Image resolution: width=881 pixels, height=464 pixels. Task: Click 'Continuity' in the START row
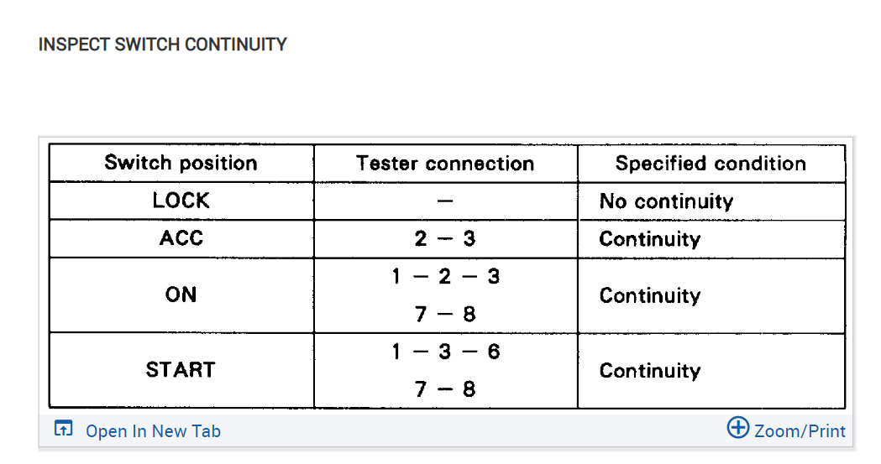tap(649, 371)
